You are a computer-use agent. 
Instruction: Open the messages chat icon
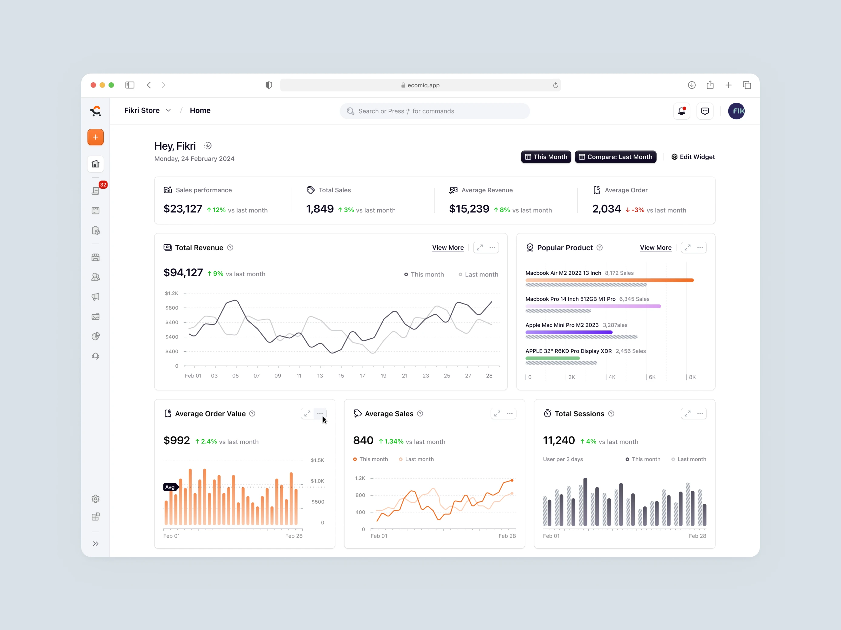tap(705, 111)
